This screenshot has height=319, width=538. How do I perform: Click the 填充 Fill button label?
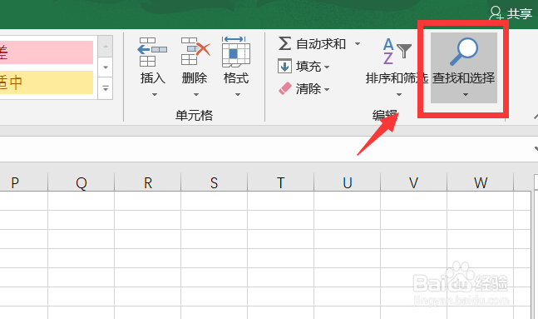click(x=308, y=67)
